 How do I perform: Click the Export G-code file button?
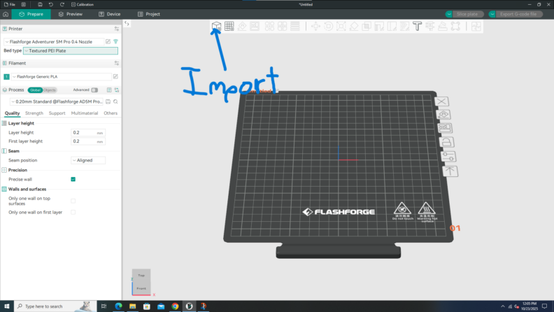point(518,14)
